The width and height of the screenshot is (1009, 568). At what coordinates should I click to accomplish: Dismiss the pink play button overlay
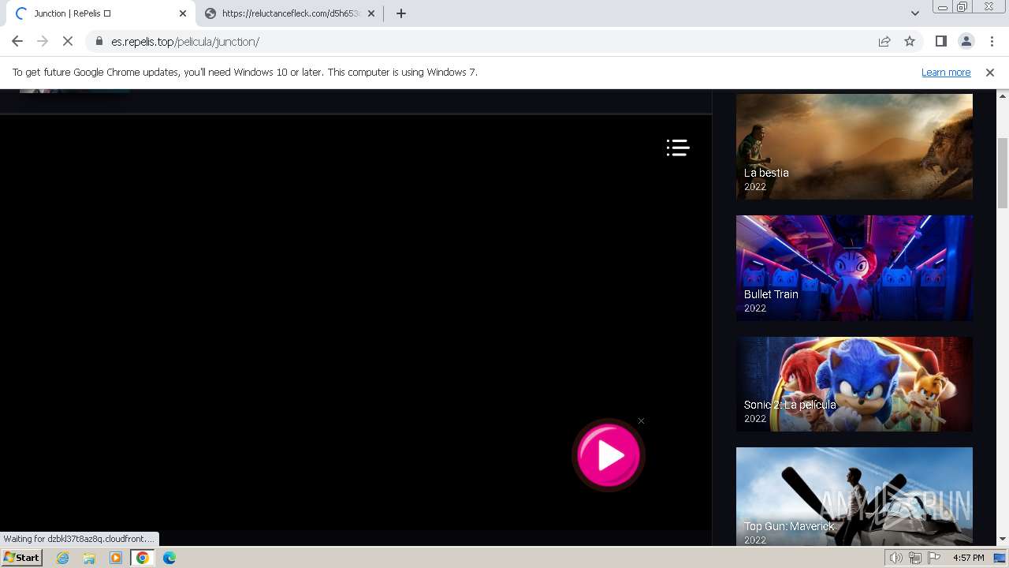641,420
